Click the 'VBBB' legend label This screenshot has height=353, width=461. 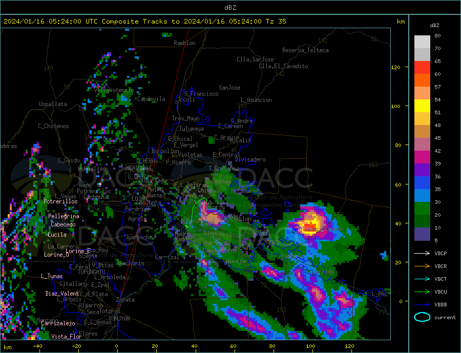[x=441, y=304]
